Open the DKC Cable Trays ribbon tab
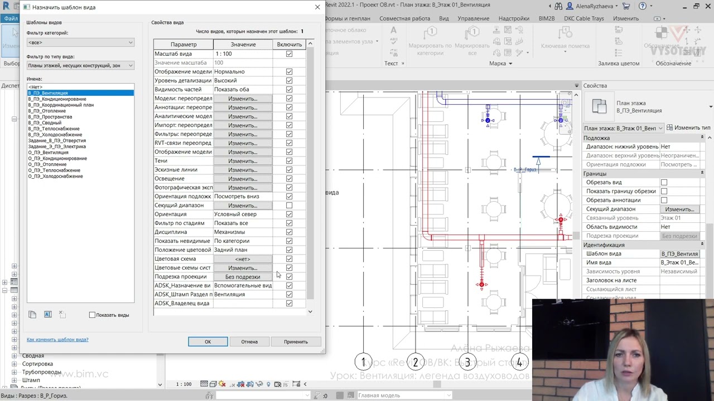 coord(584,18)
